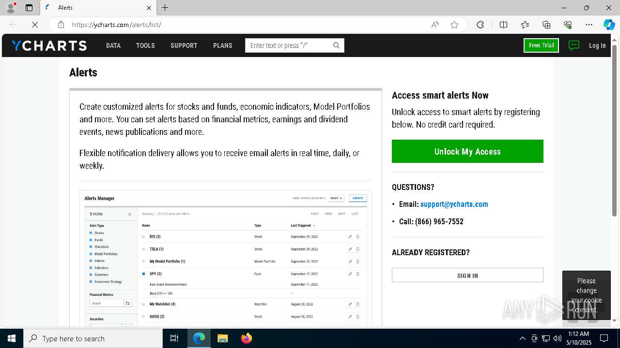This screenshot has width=620, height=348.
Task: Open the Copilot sidebar icon
Action: coord(609,25)
